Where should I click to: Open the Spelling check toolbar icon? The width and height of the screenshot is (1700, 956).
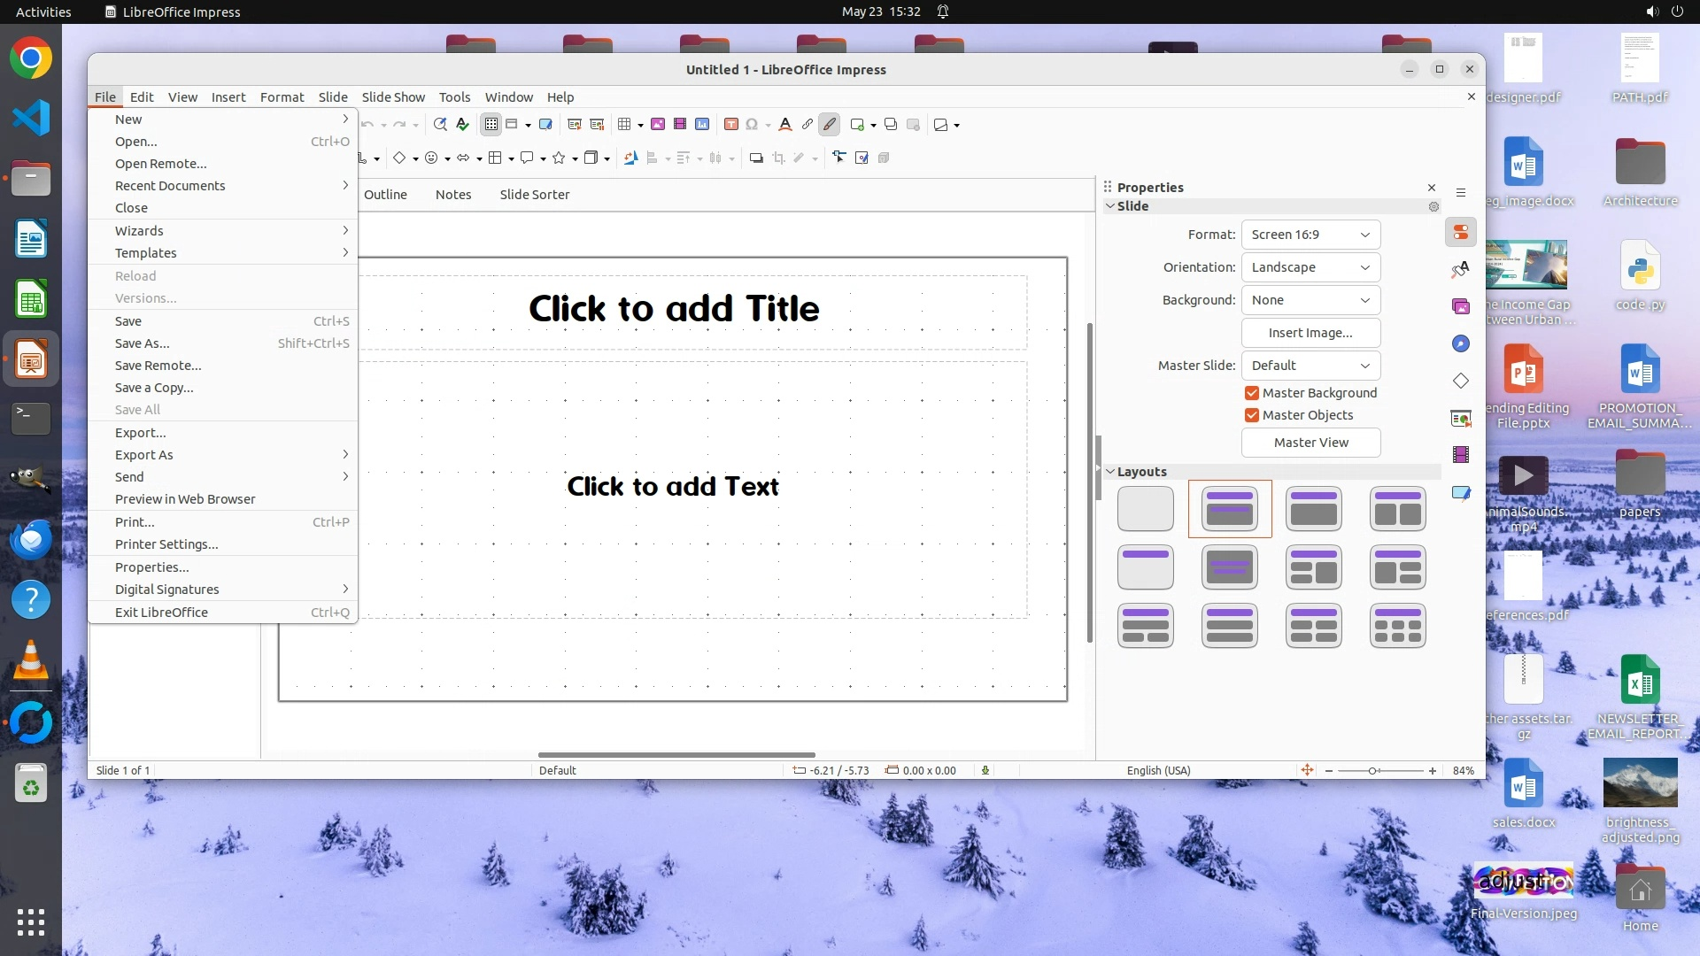[x=462, y=125]
